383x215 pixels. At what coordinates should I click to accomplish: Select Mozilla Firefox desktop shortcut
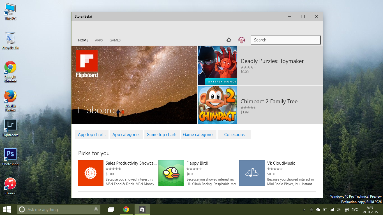(x=10, y=101)
